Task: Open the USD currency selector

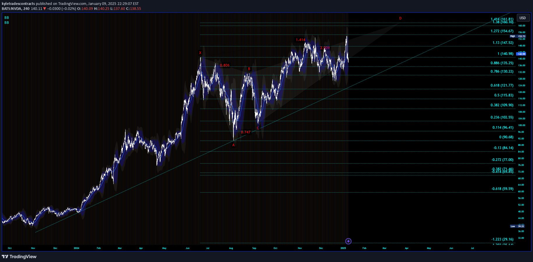Action: 523,18
